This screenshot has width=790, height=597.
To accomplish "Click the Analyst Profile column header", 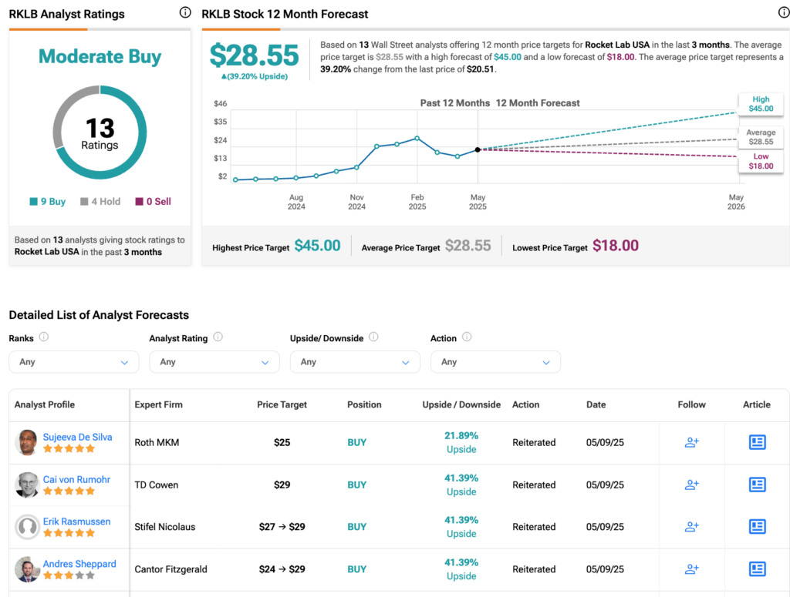I will coord(44,404).
